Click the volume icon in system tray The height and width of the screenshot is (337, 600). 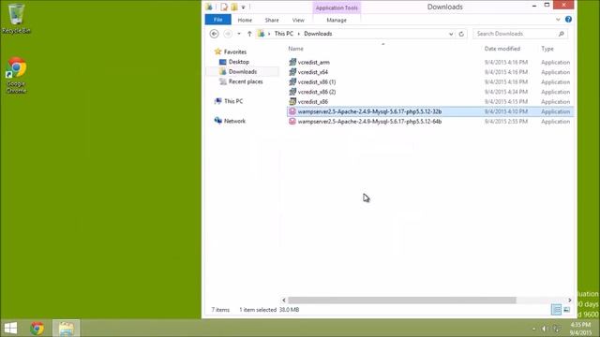[545, 329]
